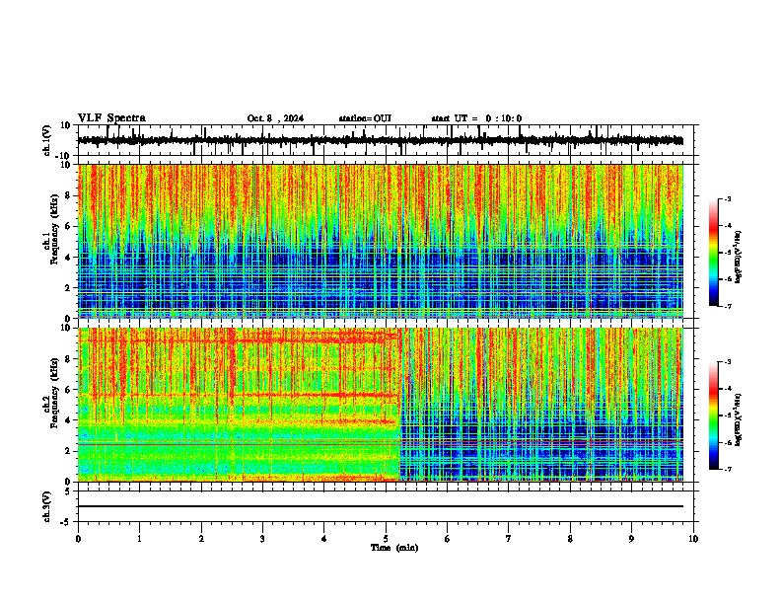Click the ch.1 spectrogram panel
This screenshot has width=781, height=604.
(381, 241)
